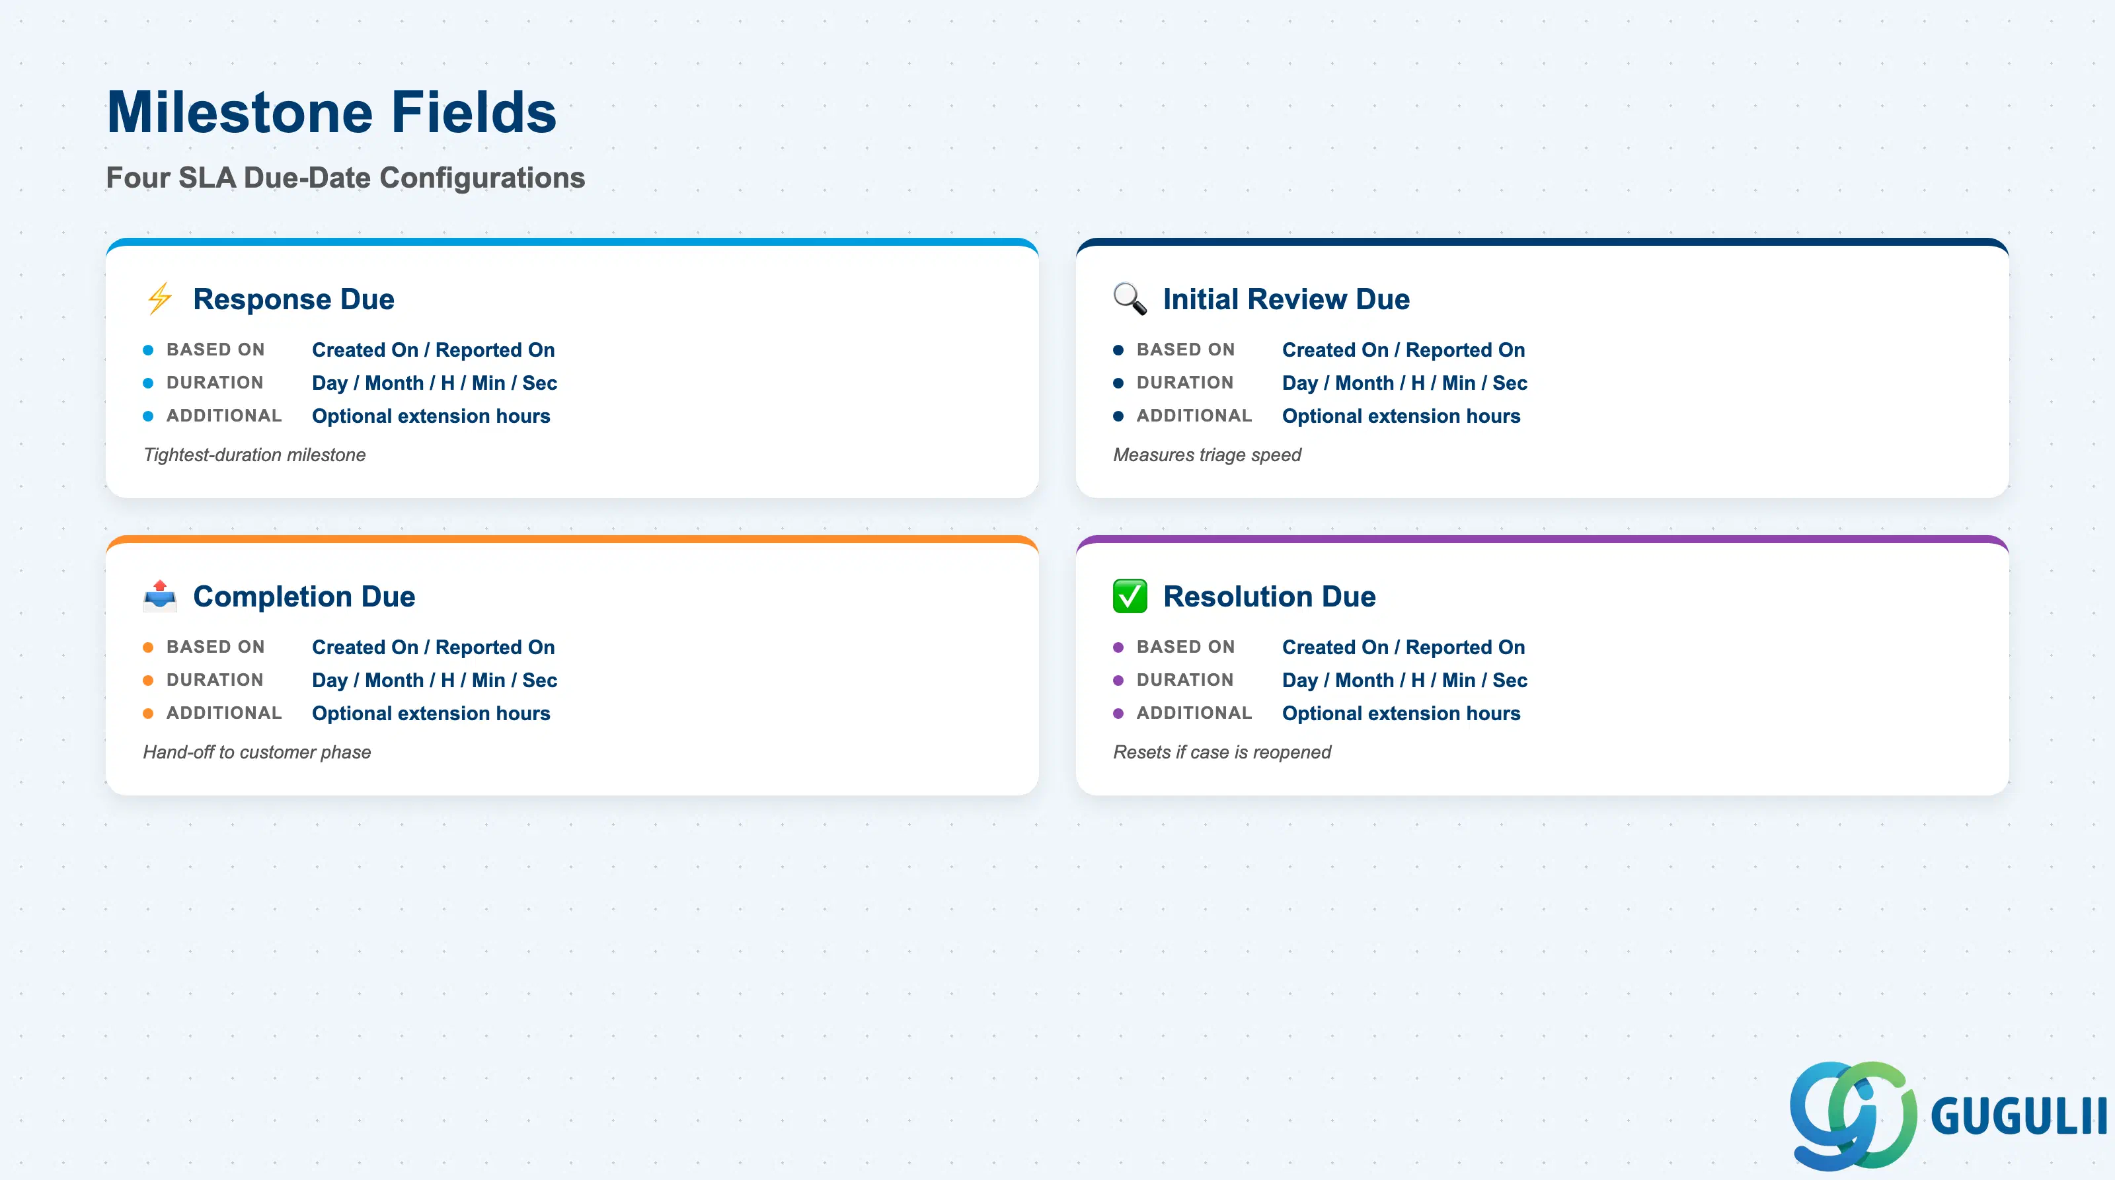Click DURATION label in Initial Review Due card
The height and width of the screenshot is (1180, 2115).
click(x=1185, y=383)
